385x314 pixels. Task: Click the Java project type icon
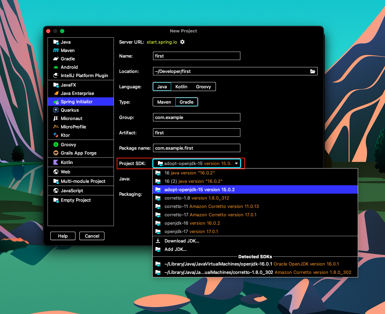tap(56, 42)
